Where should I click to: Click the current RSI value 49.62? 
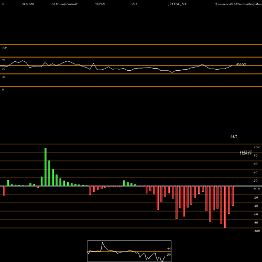tap(241, 64)
